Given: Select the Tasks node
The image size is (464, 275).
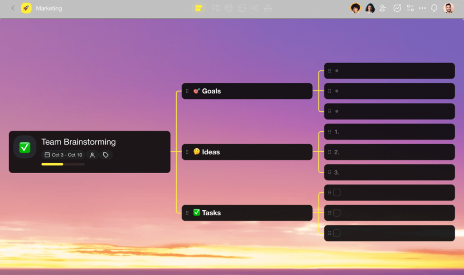Looking at the screenshot, I should 247,213.
